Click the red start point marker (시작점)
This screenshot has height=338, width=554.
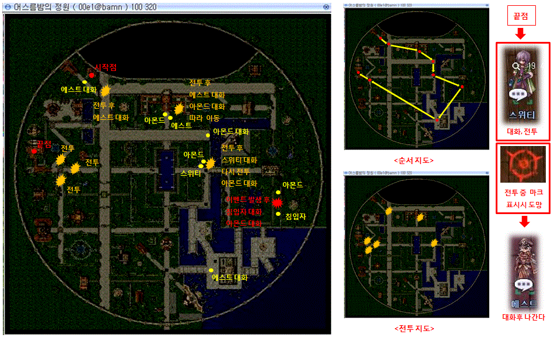pos(92,75)
